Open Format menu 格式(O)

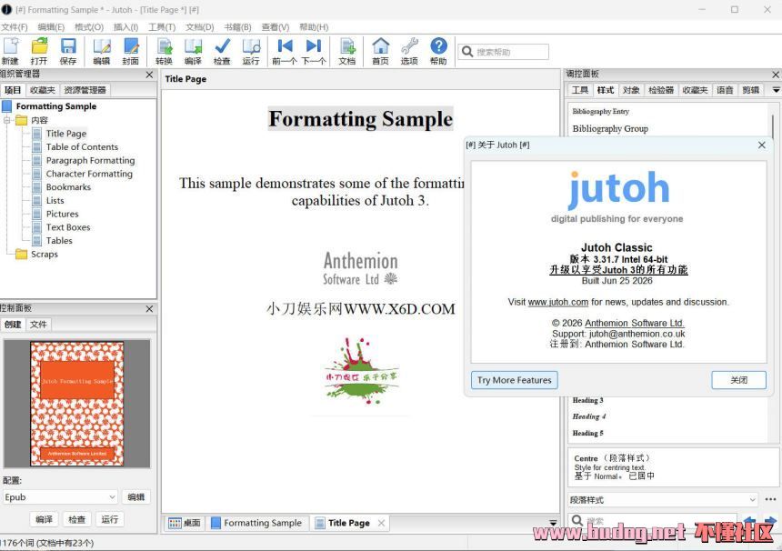89,27
